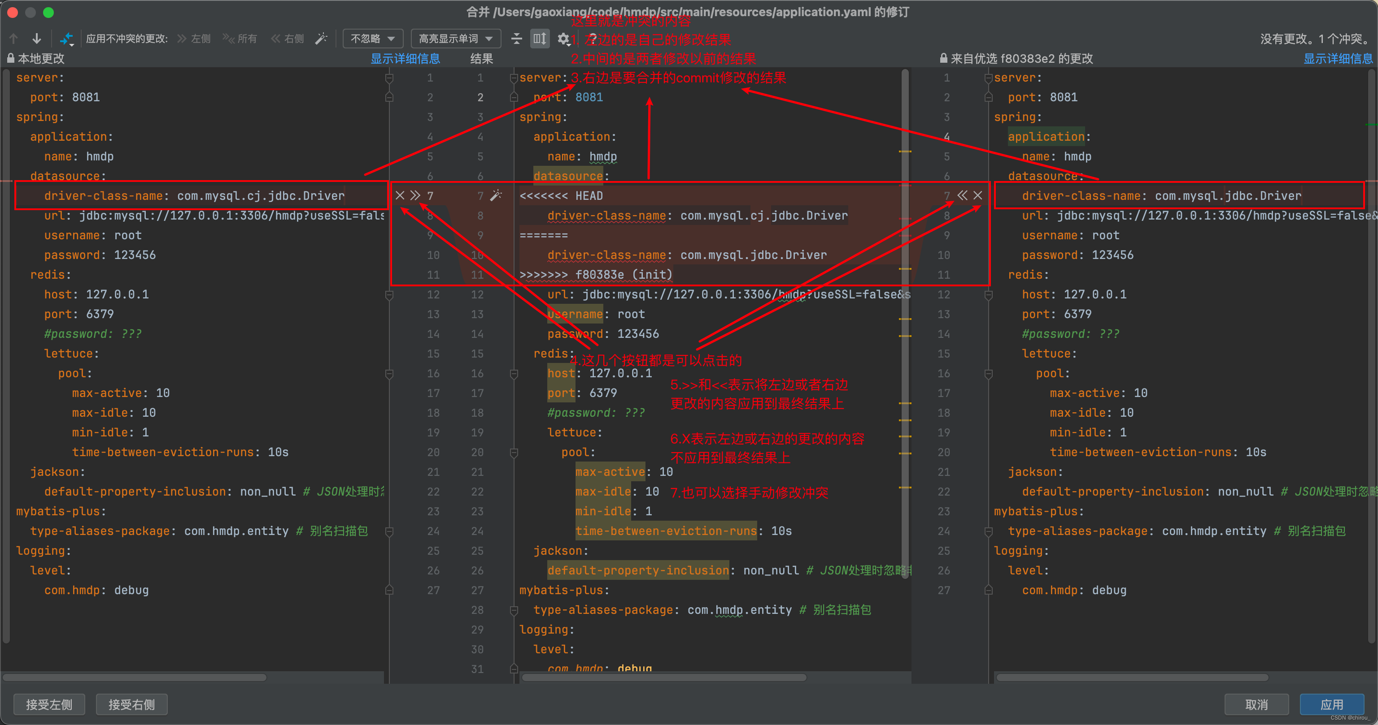Viewport: 1378px width, 725px height.
Task: Open left 显示详细信息 link
Action: (x=406, y=59)
